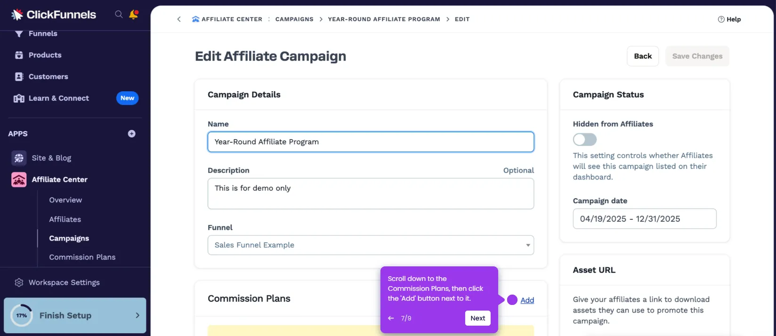Add a new app with plus icon
776x336 pixels.
[132, 134]
